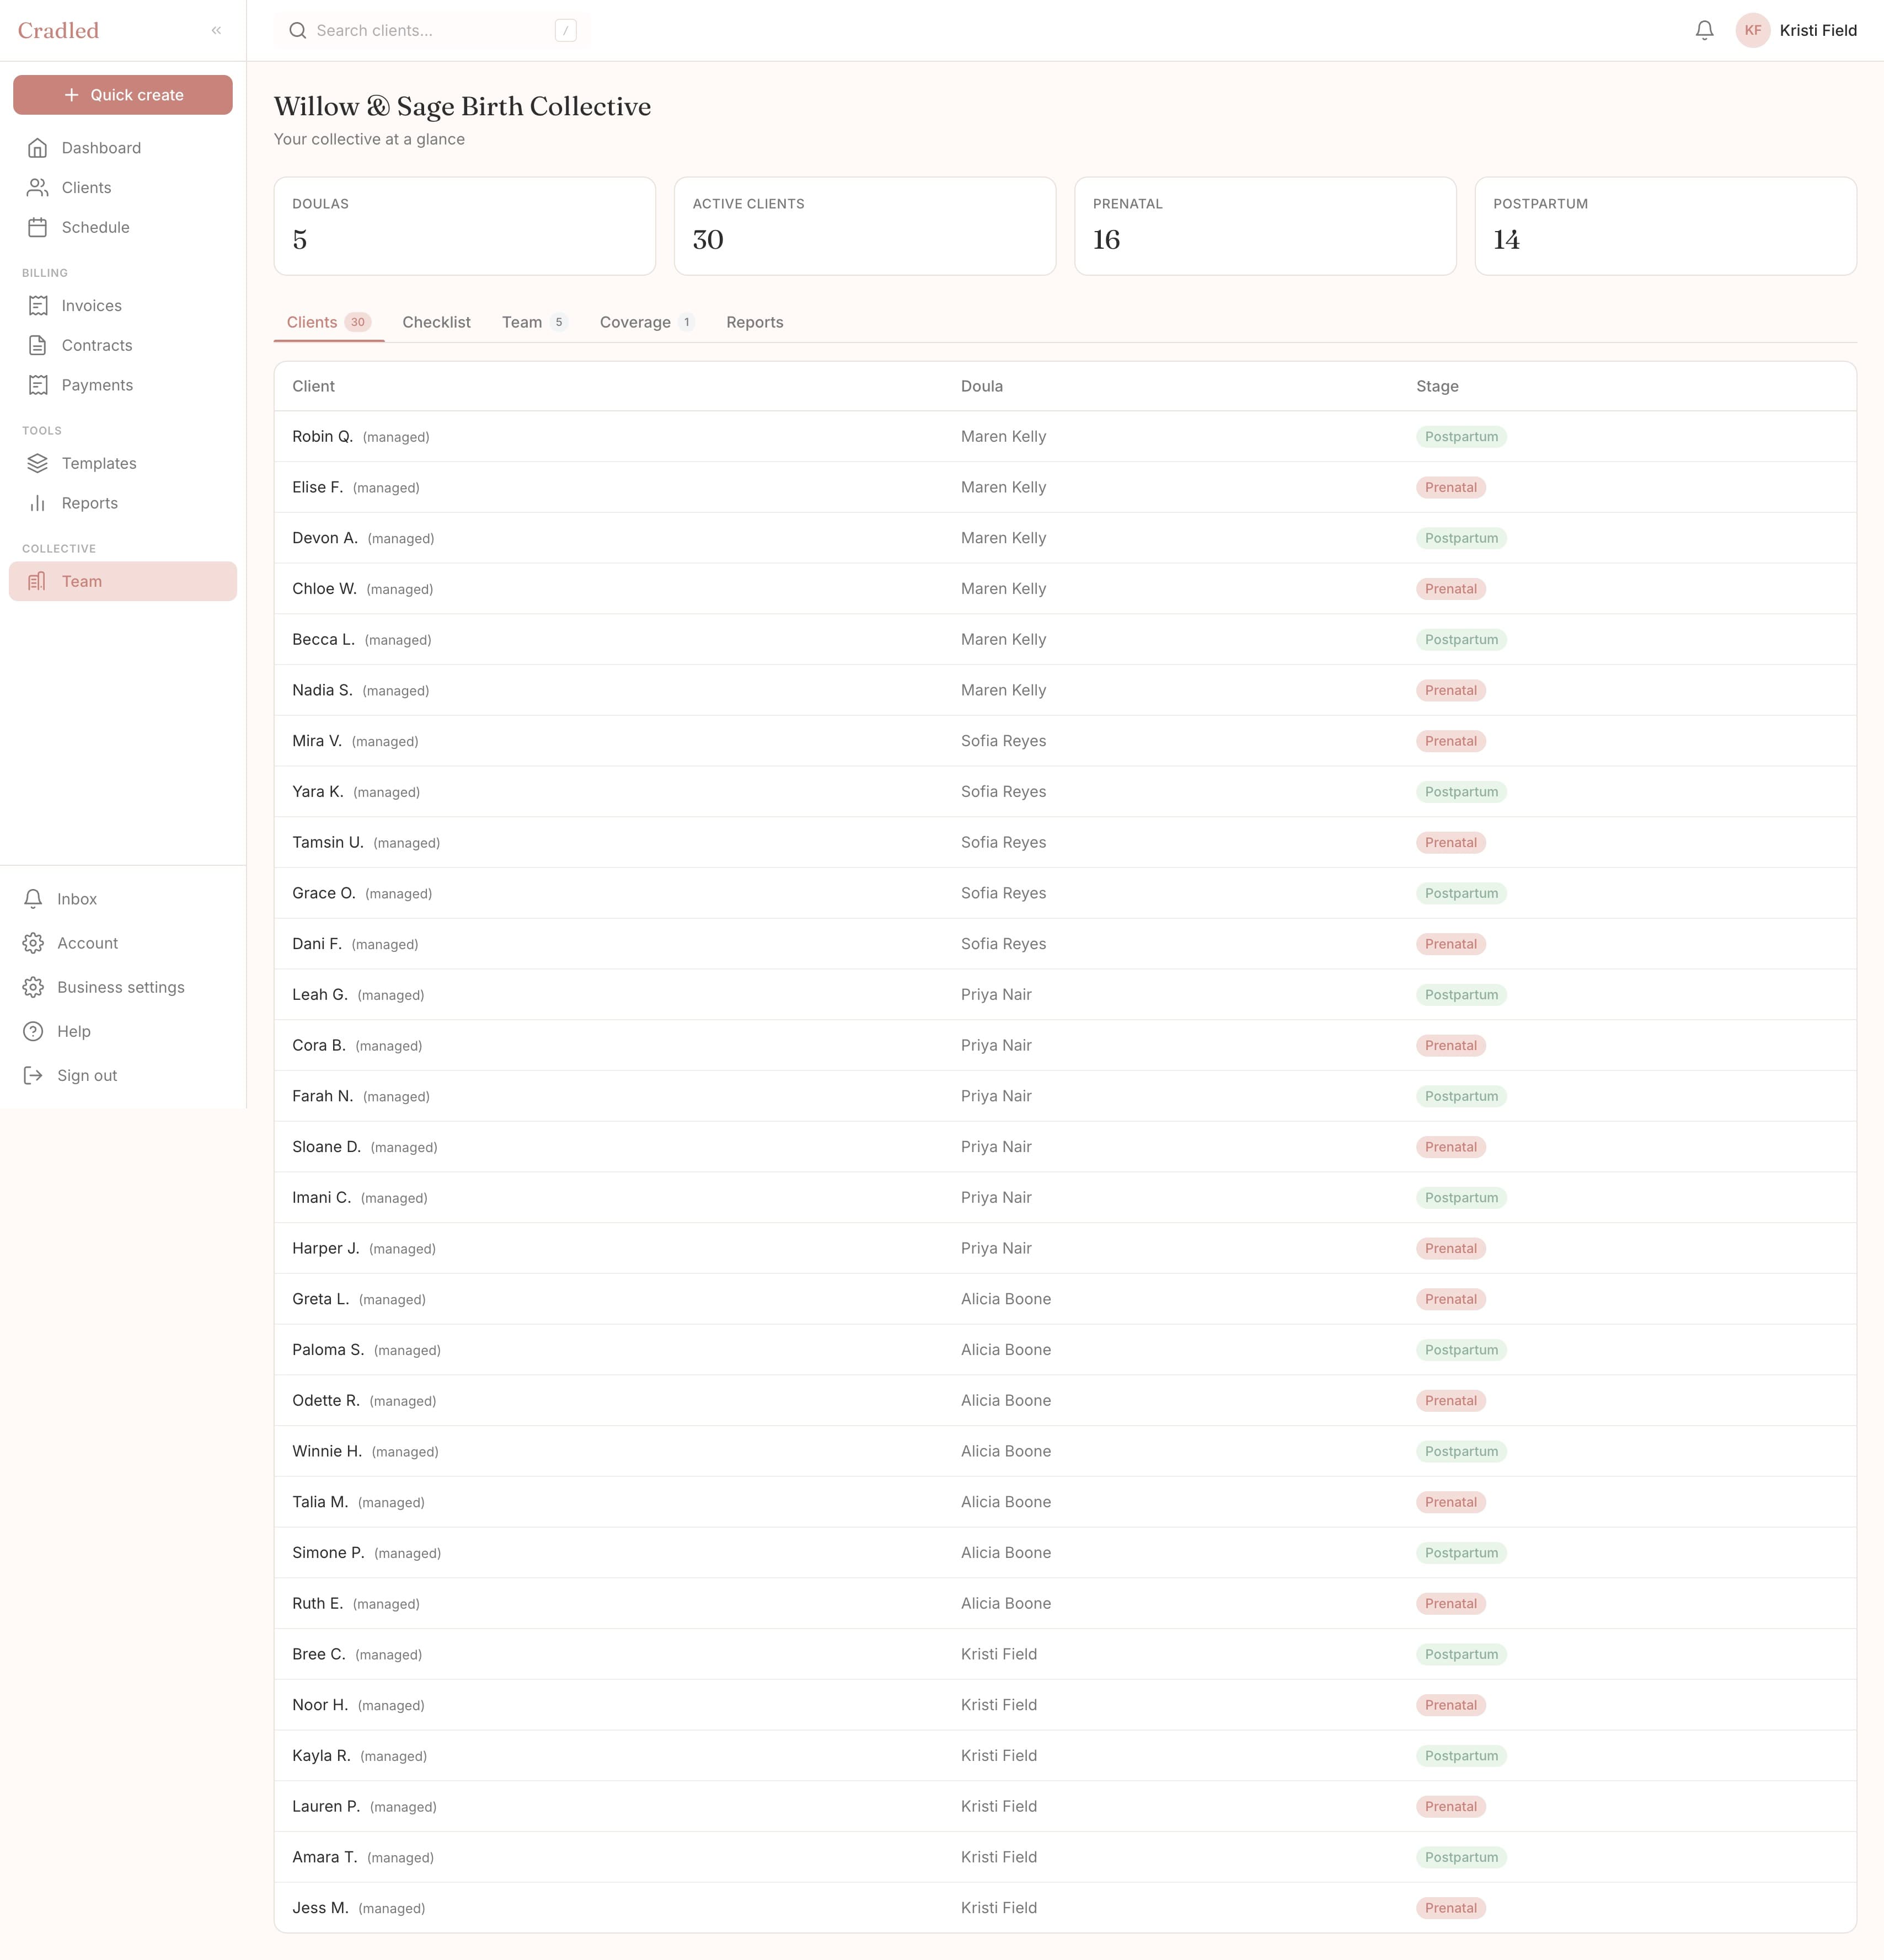Click the Business settings gear icon

point(33,987)
